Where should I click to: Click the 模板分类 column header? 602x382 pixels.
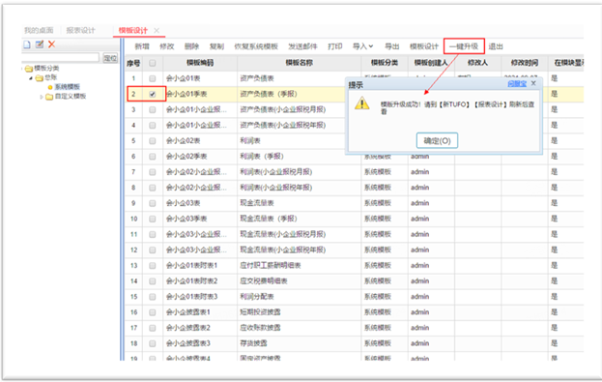385,63
